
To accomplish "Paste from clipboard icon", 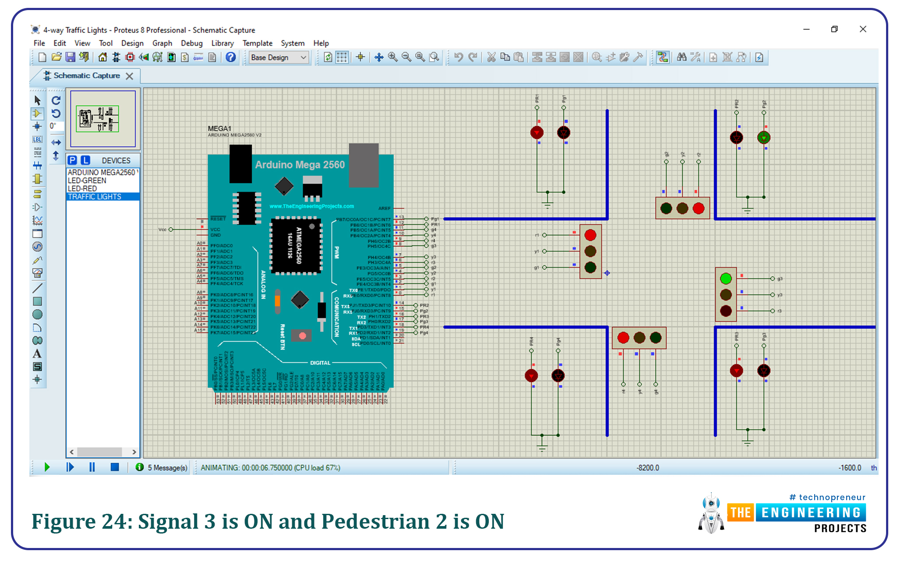I will pos(519,57).
